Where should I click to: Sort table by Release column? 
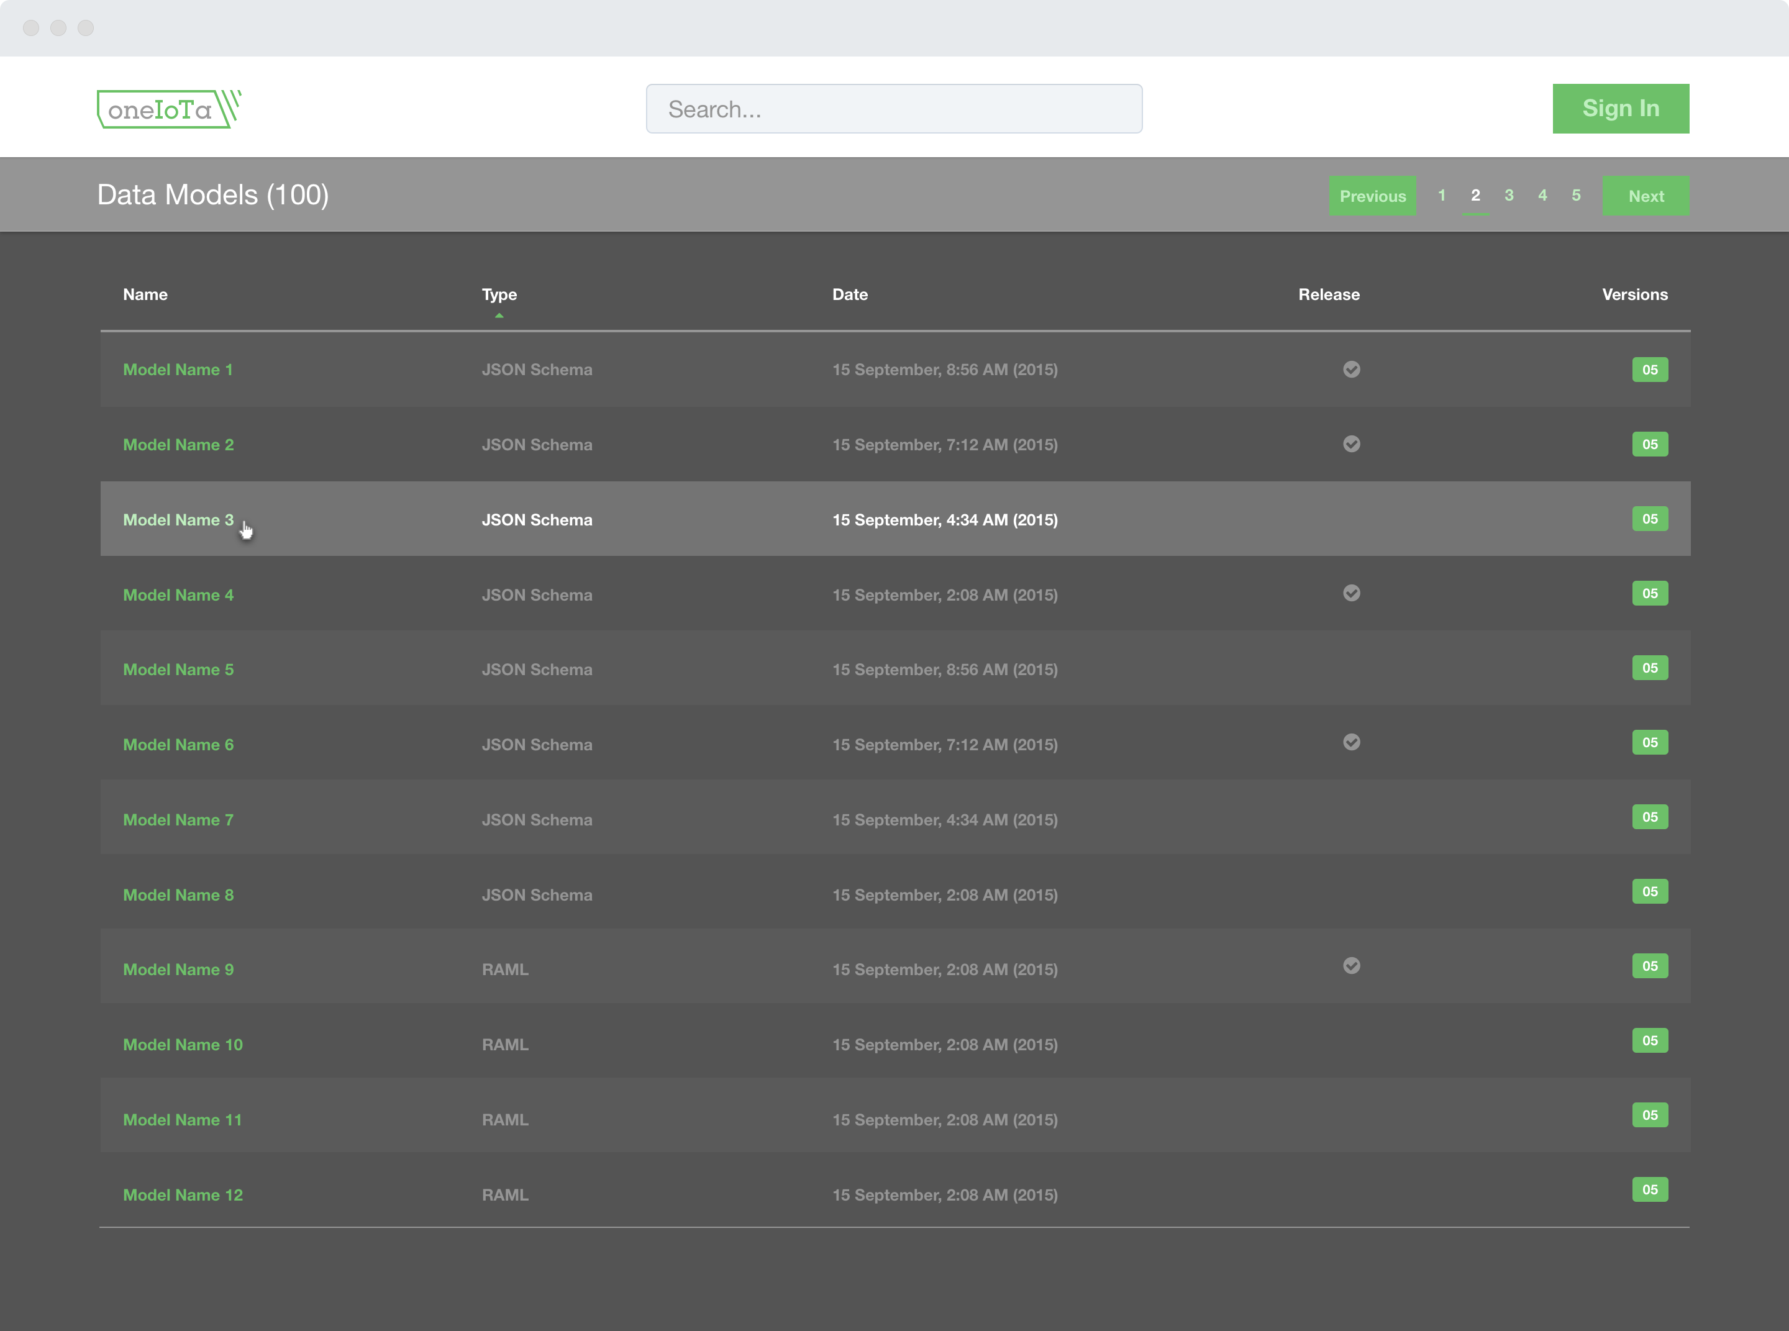[1329, 294]
